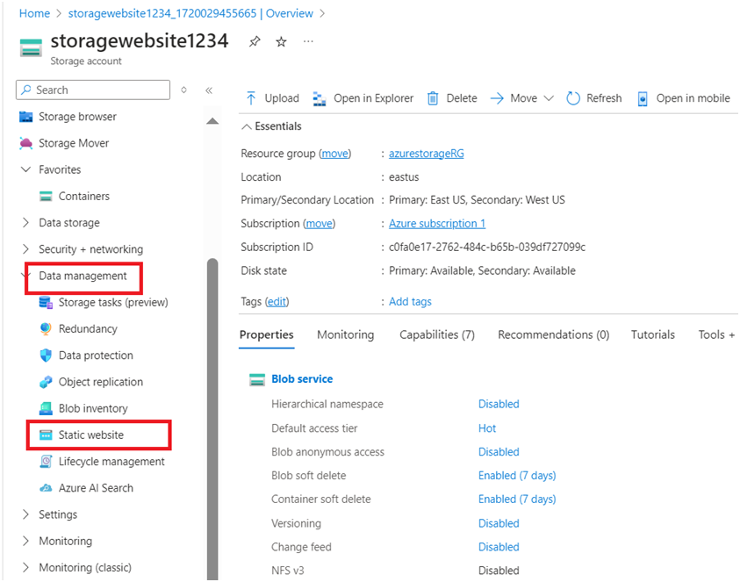Collapse the sidebar with double chevron
The width and height of the screenshot is (740, 582).
[x=209, y=90]
